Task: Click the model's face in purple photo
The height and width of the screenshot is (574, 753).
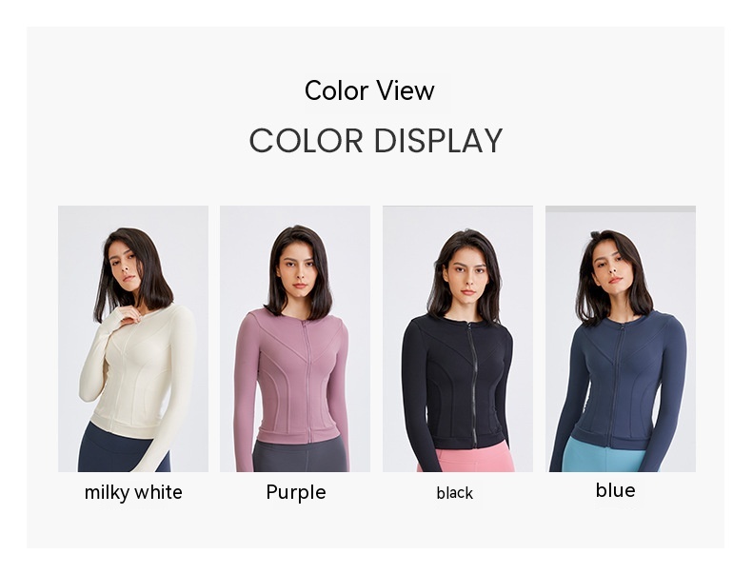Action: click(298, 270)
